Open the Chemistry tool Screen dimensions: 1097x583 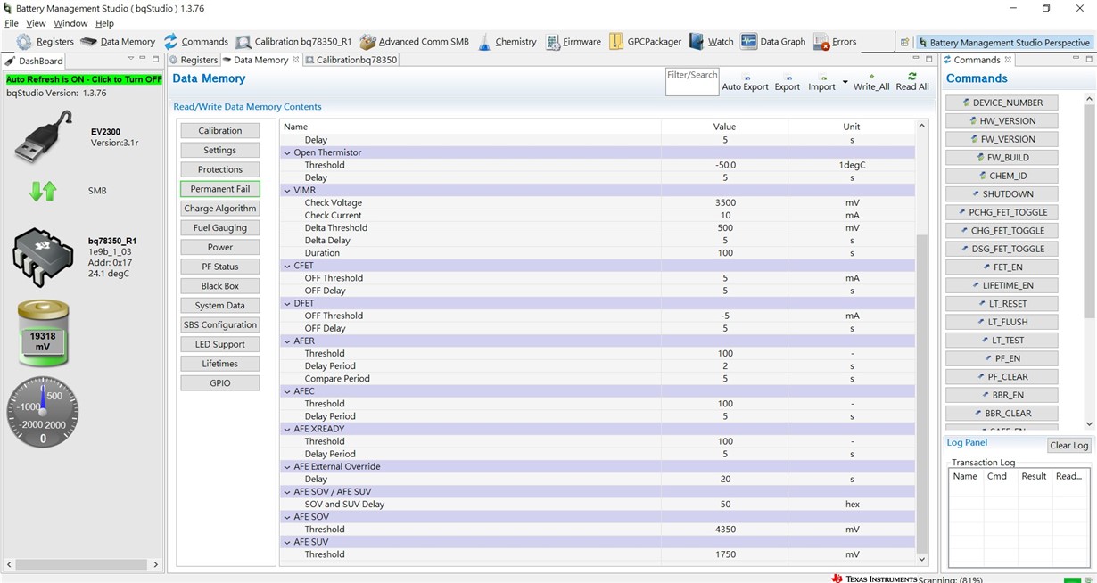507,42
